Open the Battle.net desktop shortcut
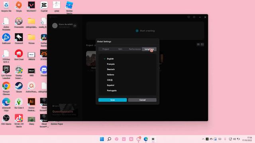The image size is (255, 143). 6,39
